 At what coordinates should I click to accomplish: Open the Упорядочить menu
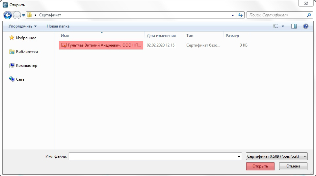[x=23, y=26]
